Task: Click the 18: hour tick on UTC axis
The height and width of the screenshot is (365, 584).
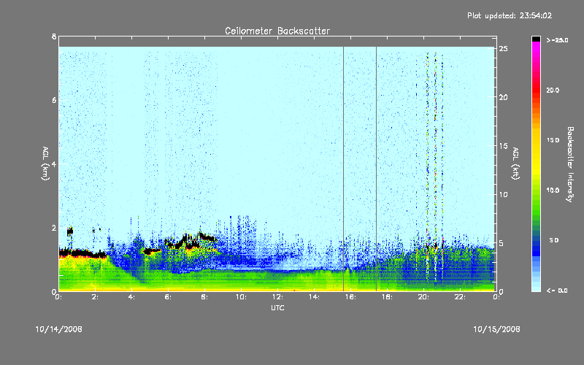Action: coord(387,297)
